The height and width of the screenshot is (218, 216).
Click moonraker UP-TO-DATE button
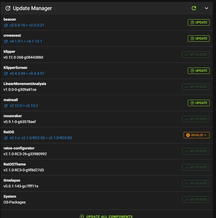196,119
